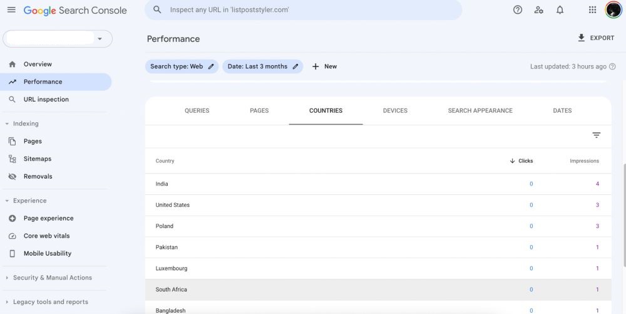The image size is (626, 314).
Task: Open the account profile avatar
Action: coord(613,10)
